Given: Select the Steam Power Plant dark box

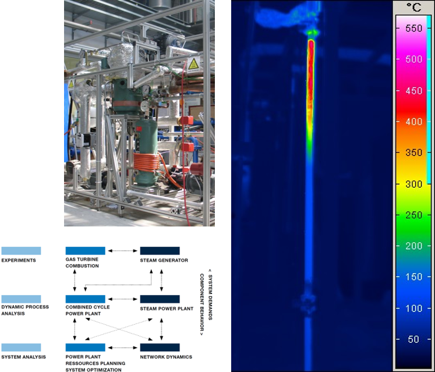Looking at the screenshot, I should 160,299.
